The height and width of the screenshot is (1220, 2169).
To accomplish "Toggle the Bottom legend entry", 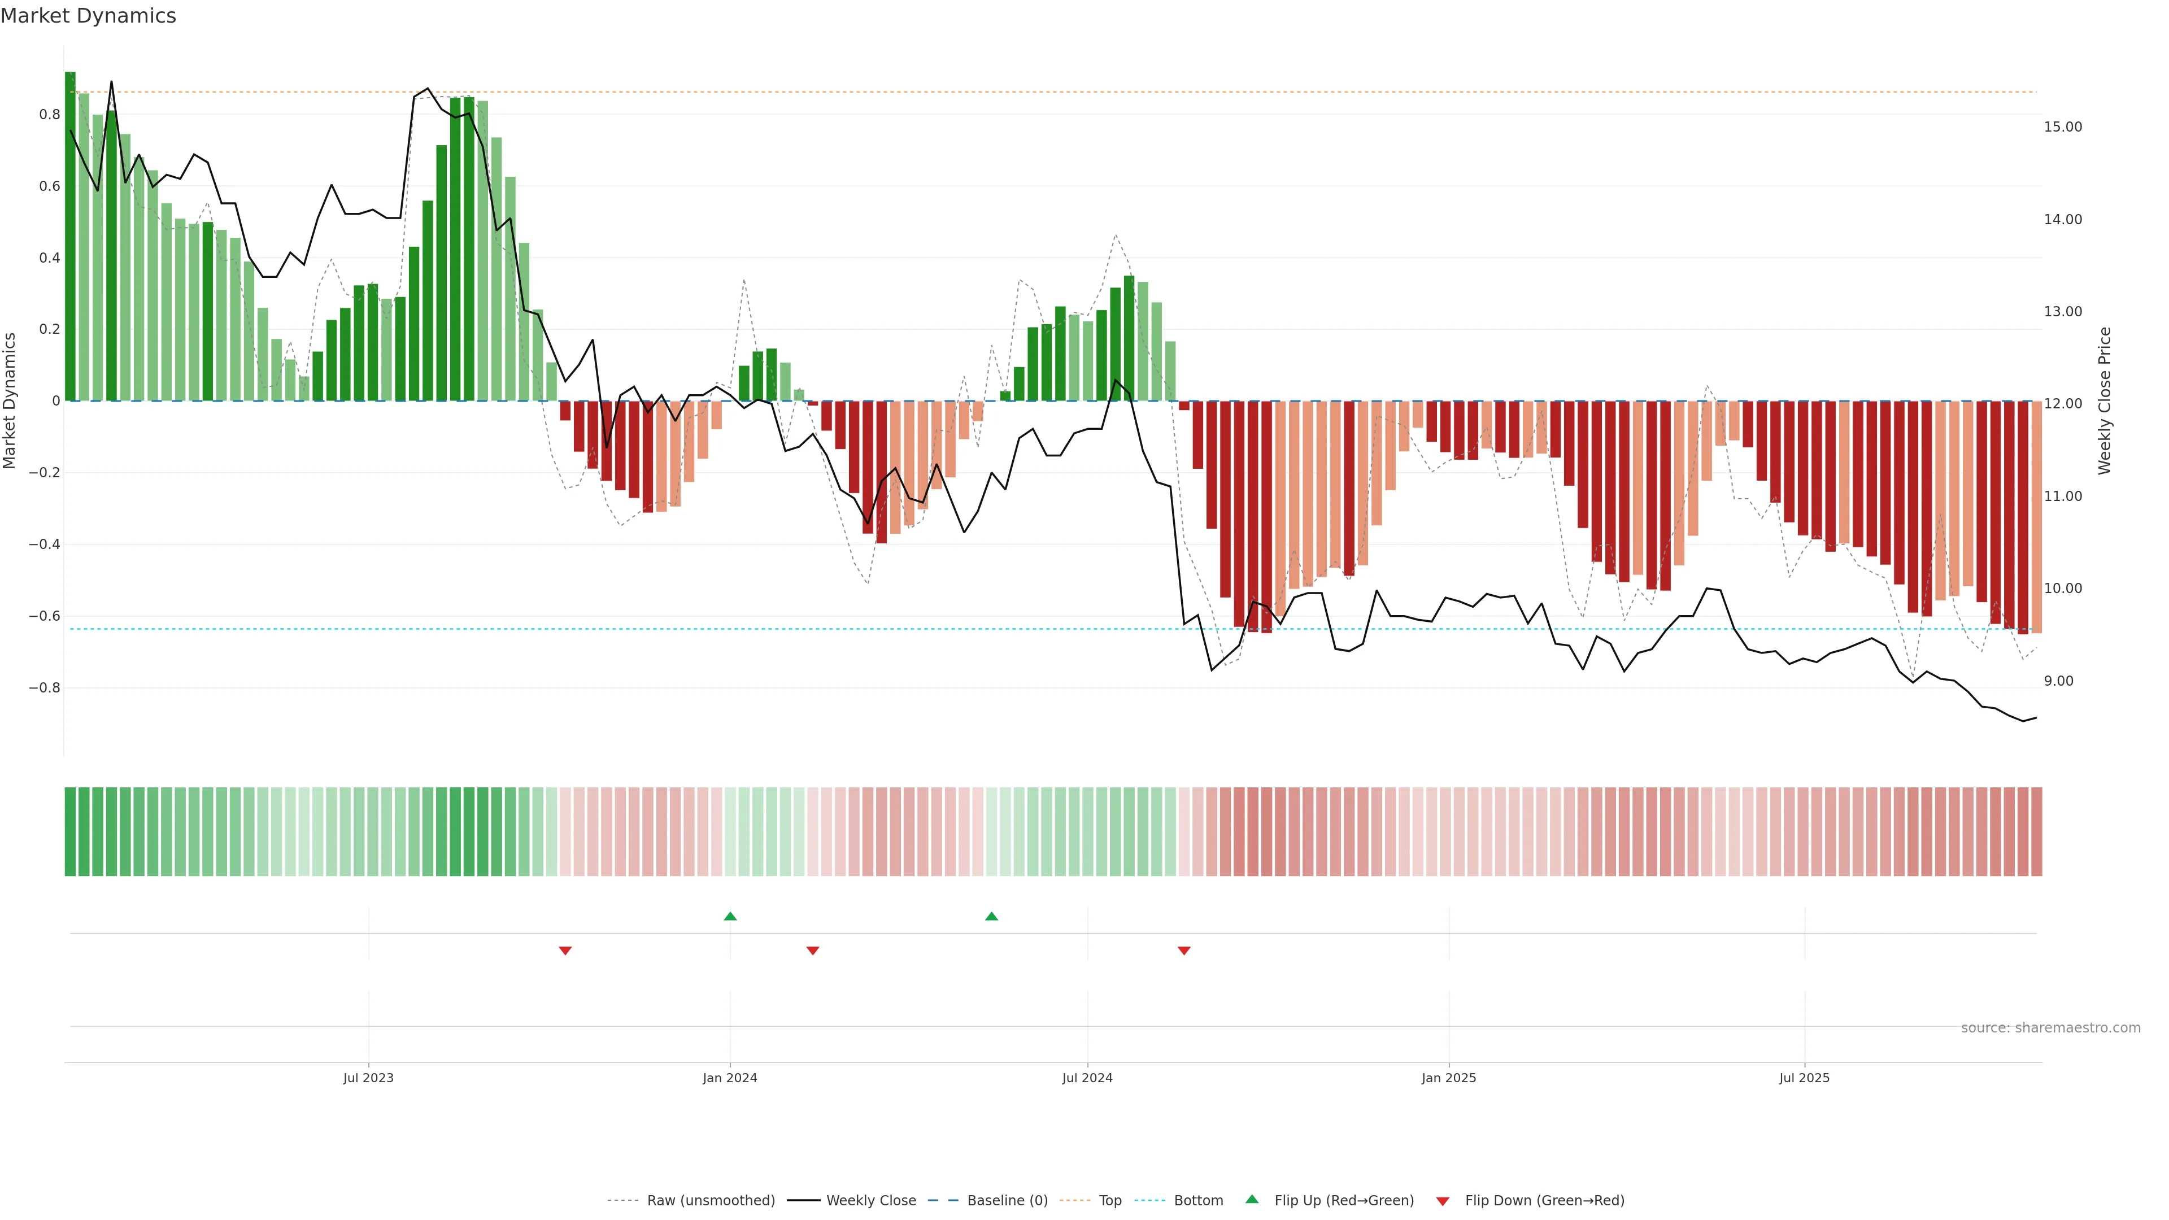I will tap(1198, 1201).
